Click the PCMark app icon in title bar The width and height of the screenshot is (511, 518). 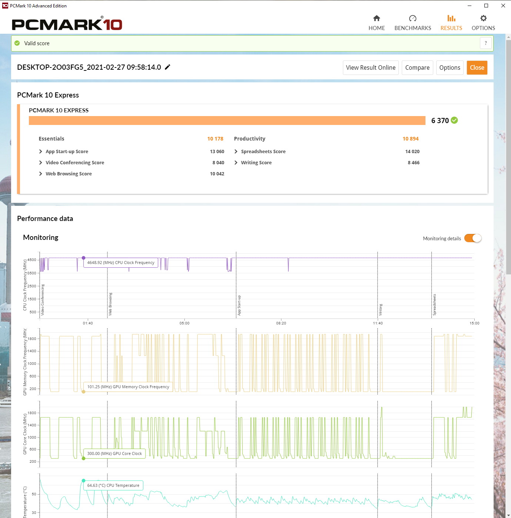click(5, 6)
